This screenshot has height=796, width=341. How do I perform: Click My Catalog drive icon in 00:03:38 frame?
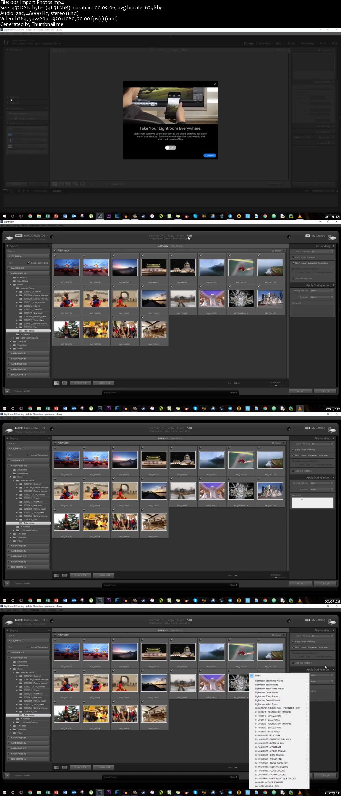pos(332,237)
